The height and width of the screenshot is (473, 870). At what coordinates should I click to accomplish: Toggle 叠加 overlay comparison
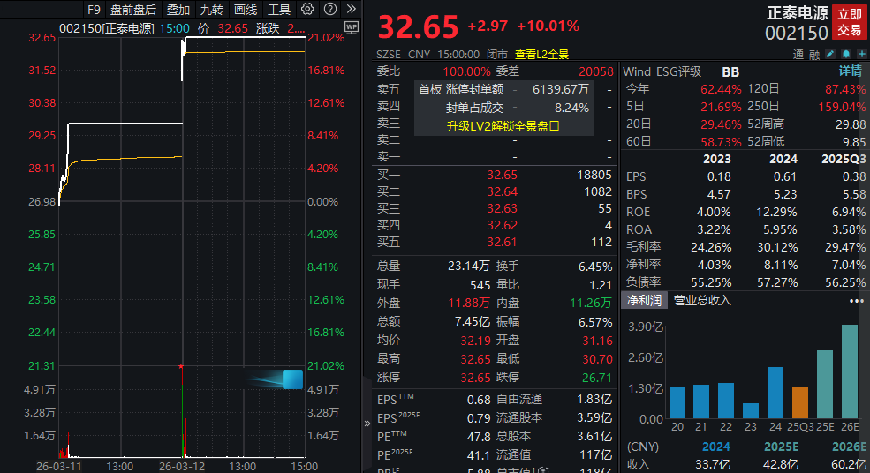click(178, 10)
